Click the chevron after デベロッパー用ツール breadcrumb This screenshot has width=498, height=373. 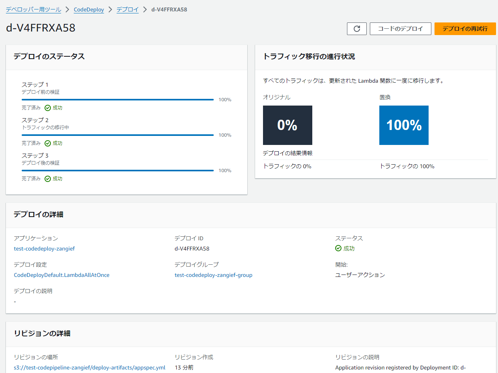(x=67, y=9)
